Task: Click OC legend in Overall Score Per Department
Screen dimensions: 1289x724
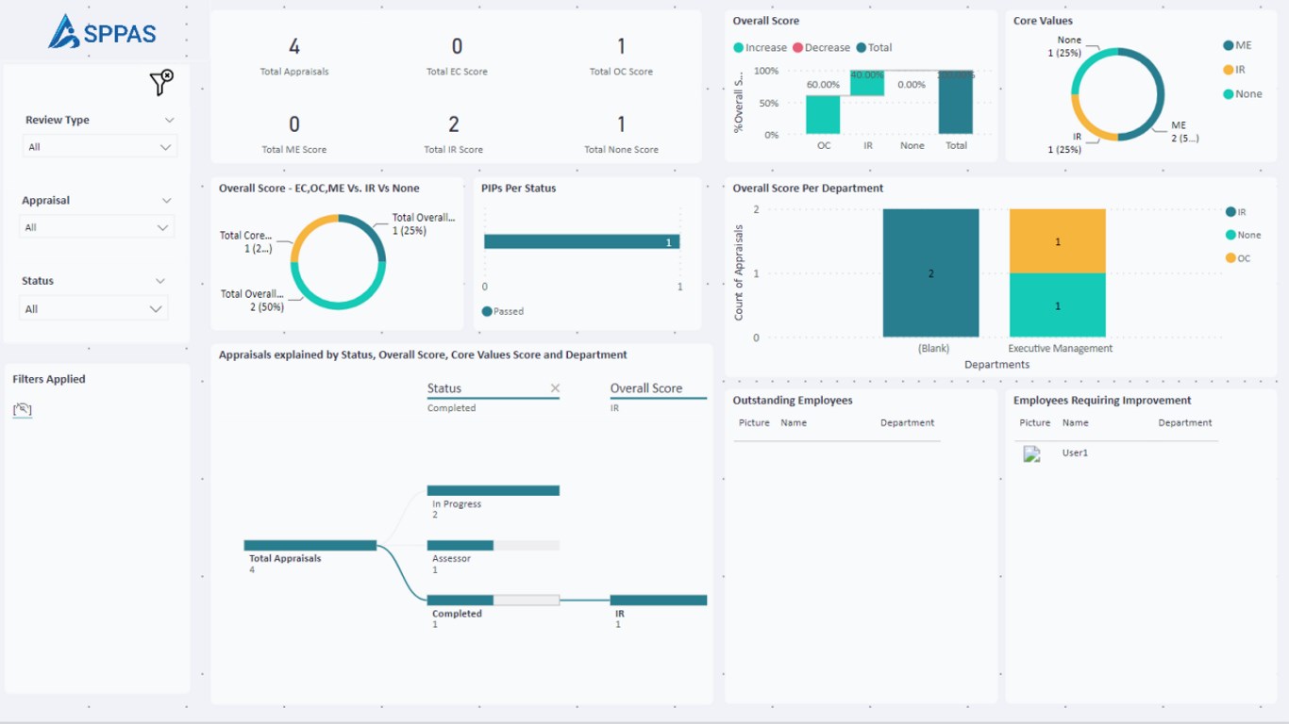Action: 1238,258
